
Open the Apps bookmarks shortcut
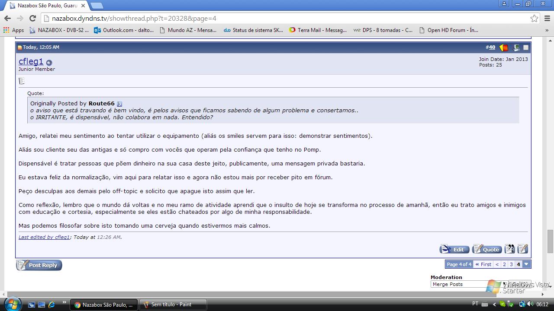13,30
